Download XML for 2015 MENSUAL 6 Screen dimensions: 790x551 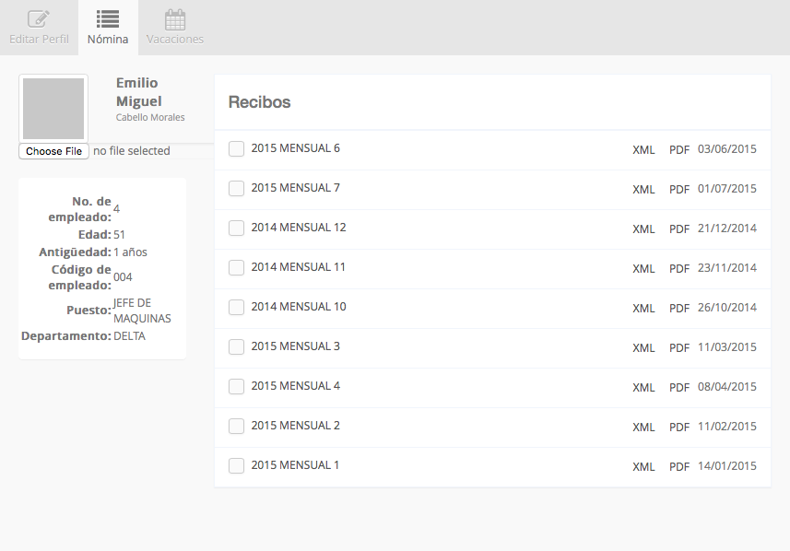(x=643, y=149)
